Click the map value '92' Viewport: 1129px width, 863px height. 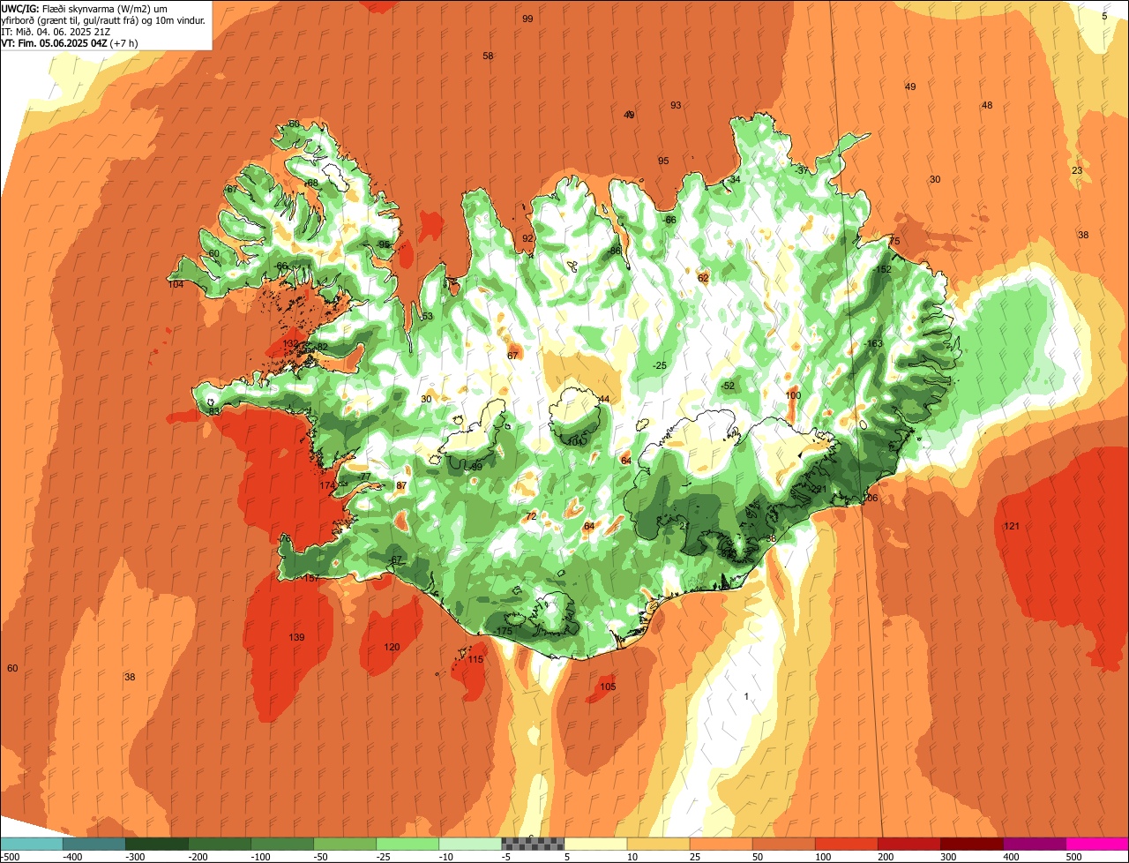click(x=527, y=238)
